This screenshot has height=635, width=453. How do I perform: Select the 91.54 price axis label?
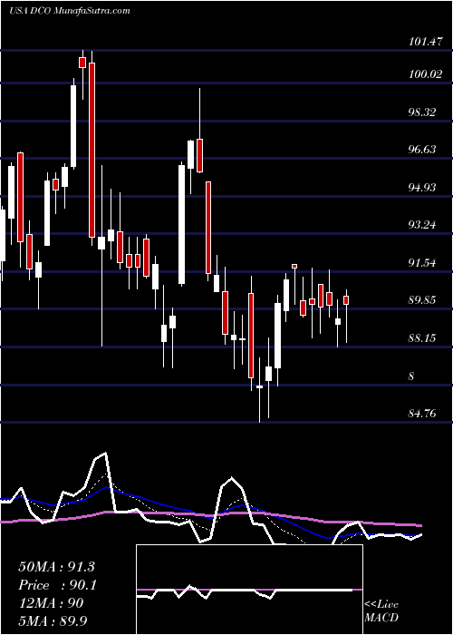pos(422,263)
